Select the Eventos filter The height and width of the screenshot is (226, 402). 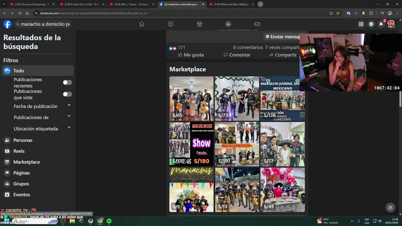(38, 195)
